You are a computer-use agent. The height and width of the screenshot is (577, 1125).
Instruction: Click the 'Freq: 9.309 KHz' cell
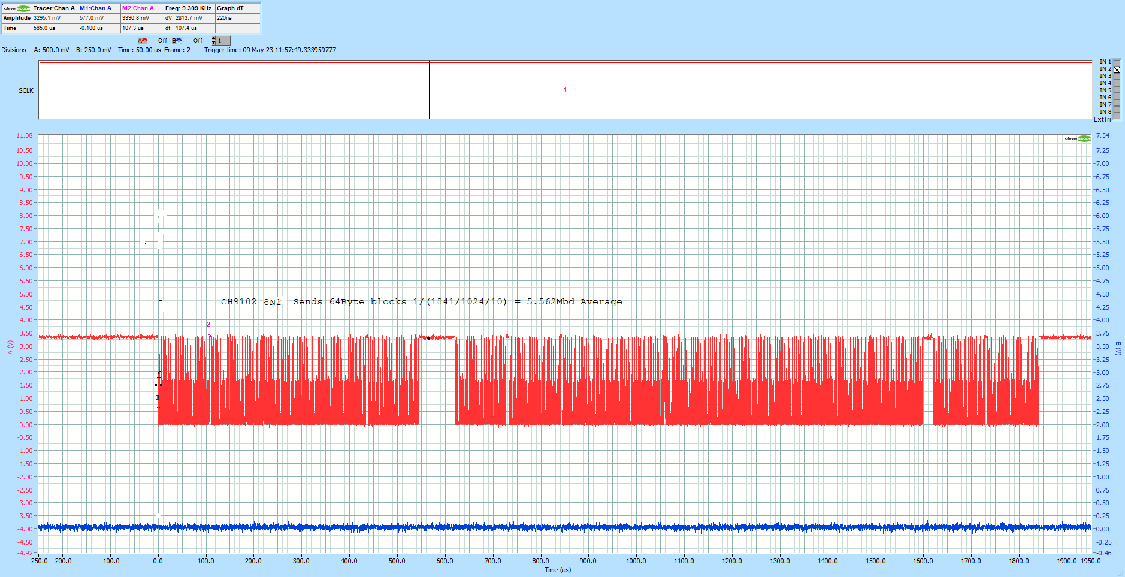189,8
